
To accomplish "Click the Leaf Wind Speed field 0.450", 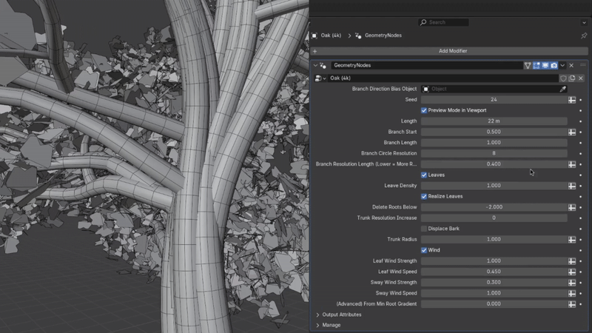I will [x=494, y=272].
